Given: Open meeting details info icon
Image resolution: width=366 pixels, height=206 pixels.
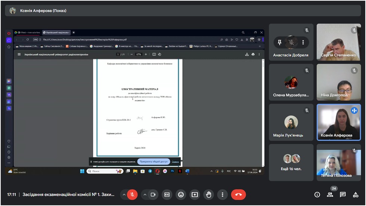Looking at the screenshot, I should [317, 194].
